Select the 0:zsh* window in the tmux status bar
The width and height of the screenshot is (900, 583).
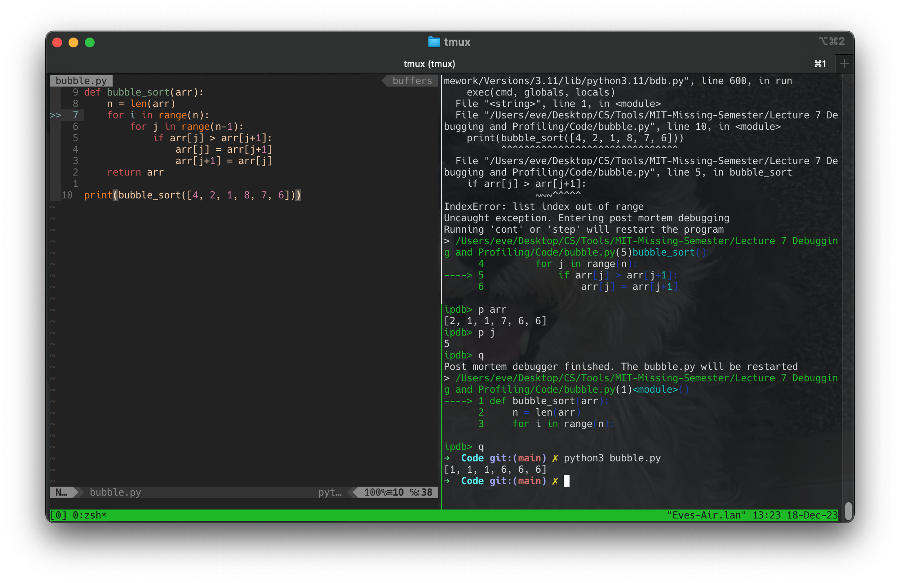(x=89, y=515)
